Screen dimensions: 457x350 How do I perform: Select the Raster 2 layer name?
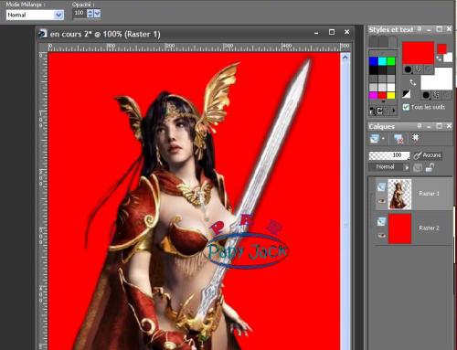429,228
